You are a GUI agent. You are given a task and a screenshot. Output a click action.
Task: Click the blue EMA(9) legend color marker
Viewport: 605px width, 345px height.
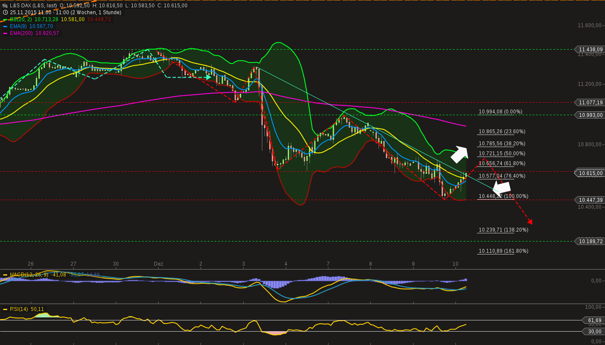[5, 26]
